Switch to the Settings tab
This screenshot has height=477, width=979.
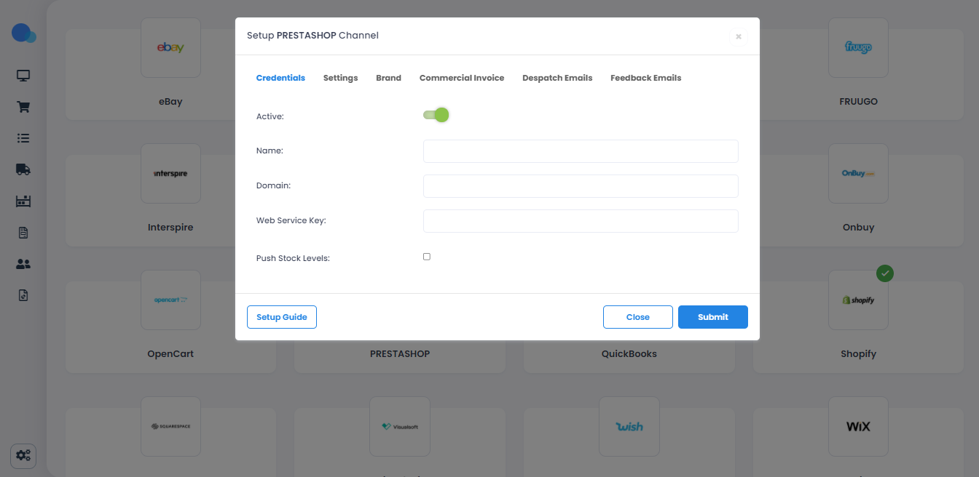[340, 78]
